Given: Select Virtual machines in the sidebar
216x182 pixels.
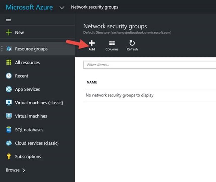Looking at the screenshot, I should 31,116.
